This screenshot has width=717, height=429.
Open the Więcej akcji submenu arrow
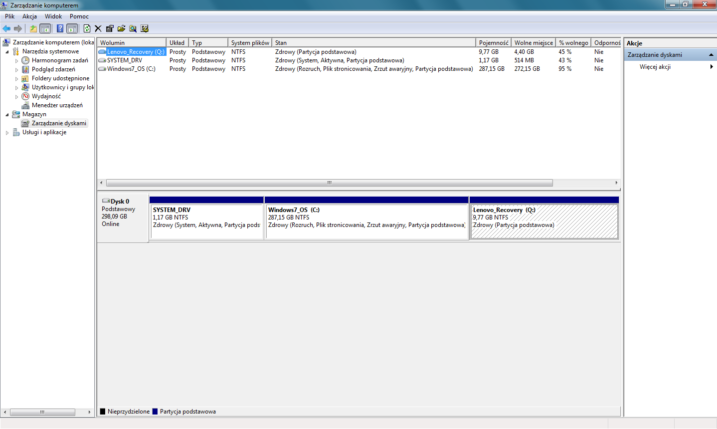pyautogui.click(x=712, y=66)
